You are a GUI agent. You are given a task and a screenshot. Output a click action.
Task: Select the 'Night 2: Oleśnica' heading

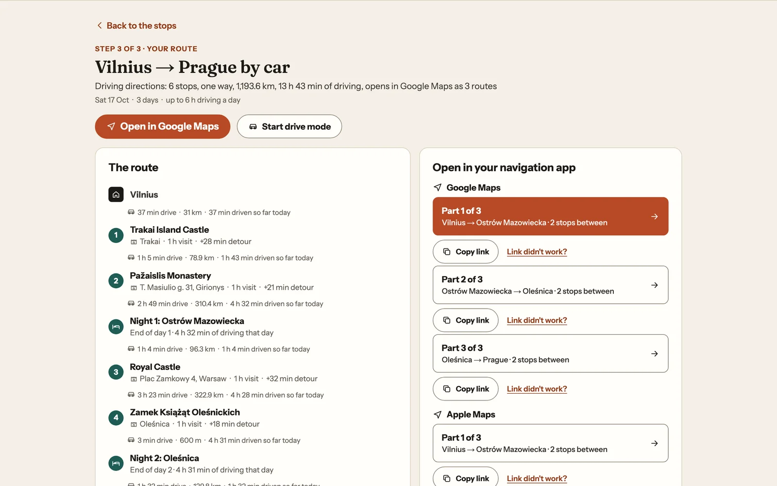(164, 458)
